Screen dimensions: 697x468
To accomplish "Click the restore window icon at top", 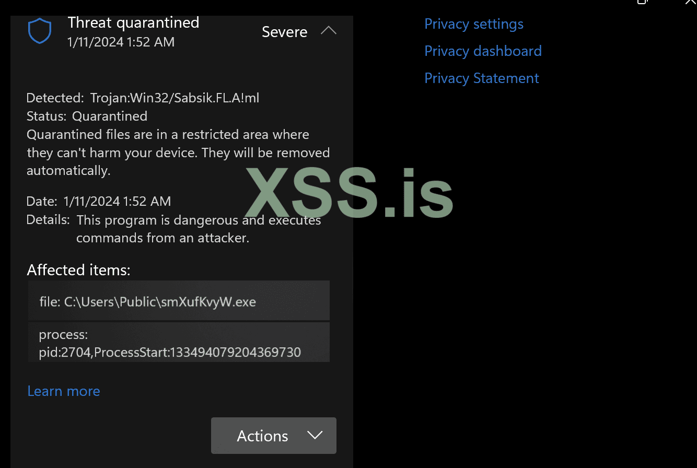I will pyautogui.click(x=642, y=2).
